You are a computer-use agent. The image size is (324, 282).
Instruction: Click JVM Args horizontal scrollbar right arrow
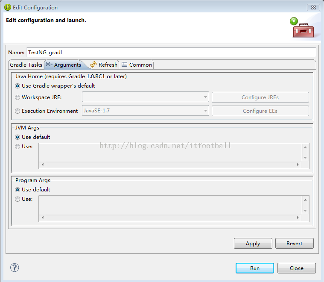click(x=298, y=165)
